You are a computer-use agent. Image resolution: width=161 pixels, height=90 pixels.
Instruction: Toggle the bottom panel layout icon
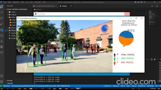pos(138,2)
